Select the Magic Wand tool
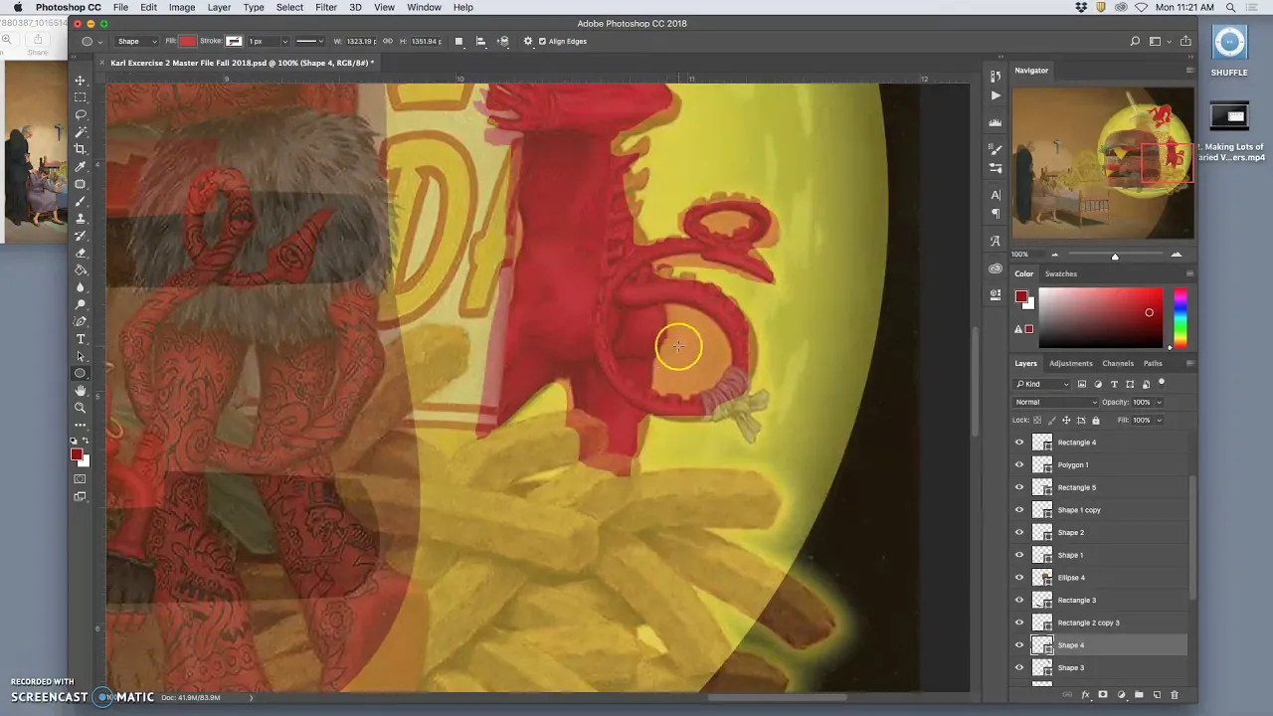The image size is (1273, 716). tap(81, 132)
